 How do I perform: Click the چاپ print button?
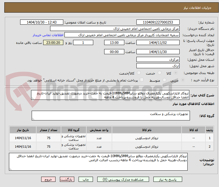[86, 179]
